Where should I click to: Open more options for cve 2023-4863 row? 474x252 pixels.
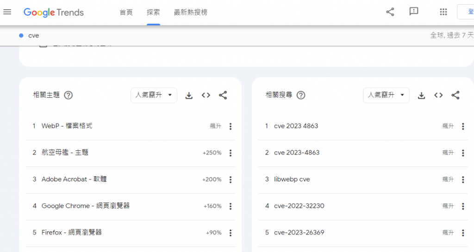[x=463, y=153]
